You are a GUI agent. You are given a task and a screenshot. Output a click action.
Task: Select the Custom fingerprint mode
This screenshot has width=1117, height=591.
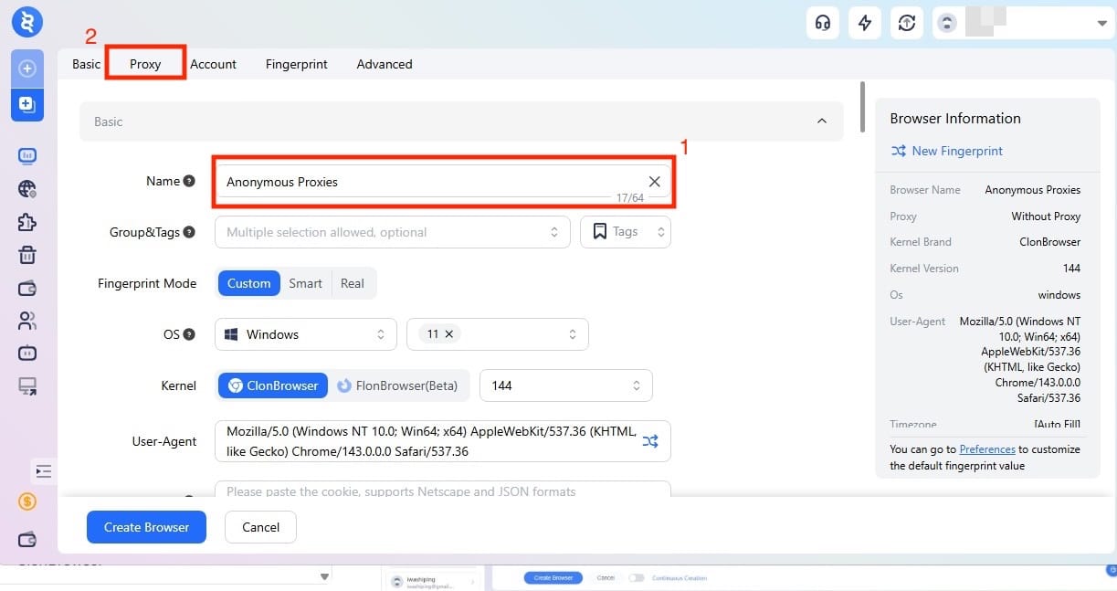248,283
